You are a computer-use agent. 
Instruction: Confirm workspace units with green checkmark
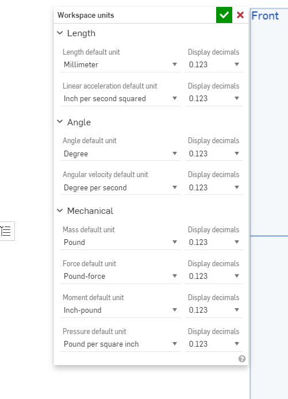coord(224,15)
